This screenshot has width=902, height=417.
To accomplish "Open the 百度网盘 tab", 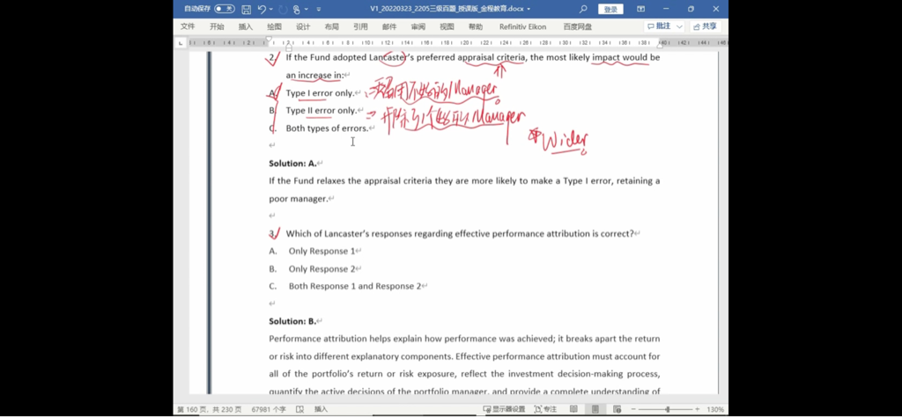I will click(x=578, y=26).
